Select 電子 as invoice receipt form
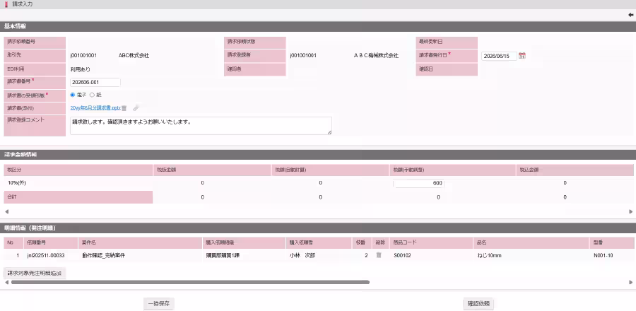This screenshot has height=311, width=636. [x=73, y=95]
